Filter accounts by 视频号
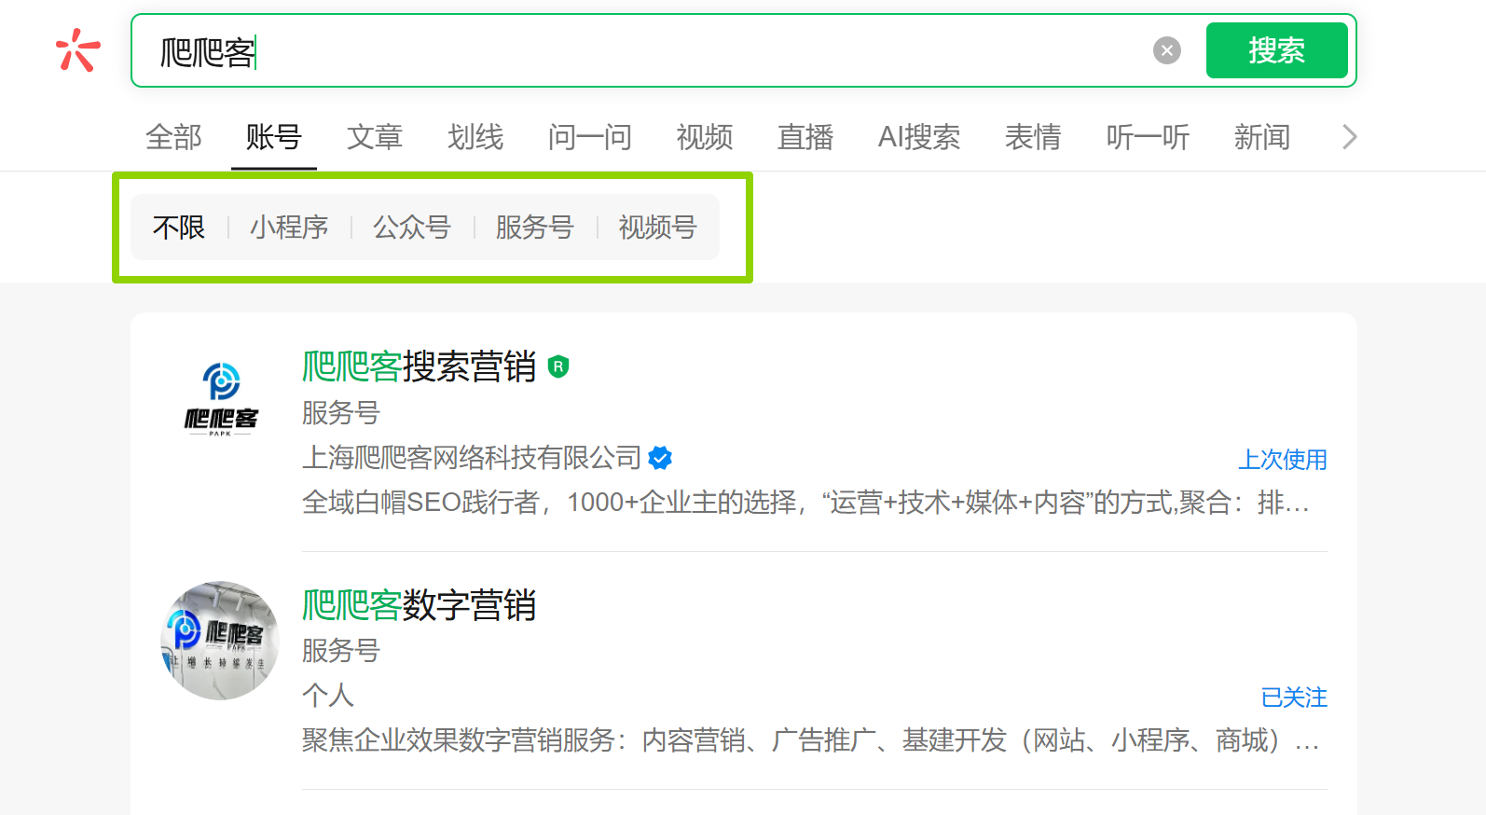Image resolution: width=1486 pixels, height=815 pixels. [658, 227]
